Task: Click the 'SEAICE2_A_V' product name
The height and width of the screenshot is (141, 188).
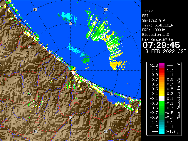Action: (x=154, y=21)
